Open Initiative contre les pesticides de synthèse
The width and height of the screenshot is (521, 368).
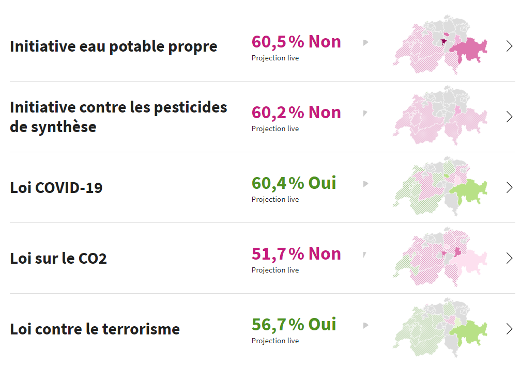tap(119, 117)
